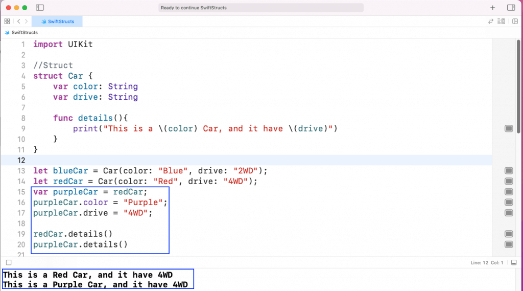Click the Line 12 Col 1 indicator

[487, 262]
